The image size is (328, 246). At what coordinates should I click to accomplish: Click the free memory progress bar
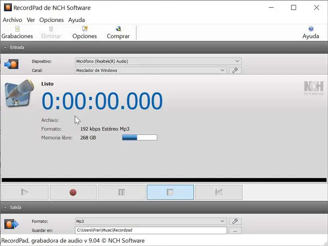(x=140, y=137)
